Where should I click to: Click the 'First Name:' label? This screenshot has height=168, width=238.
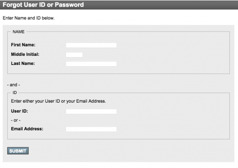pos(23,45)
